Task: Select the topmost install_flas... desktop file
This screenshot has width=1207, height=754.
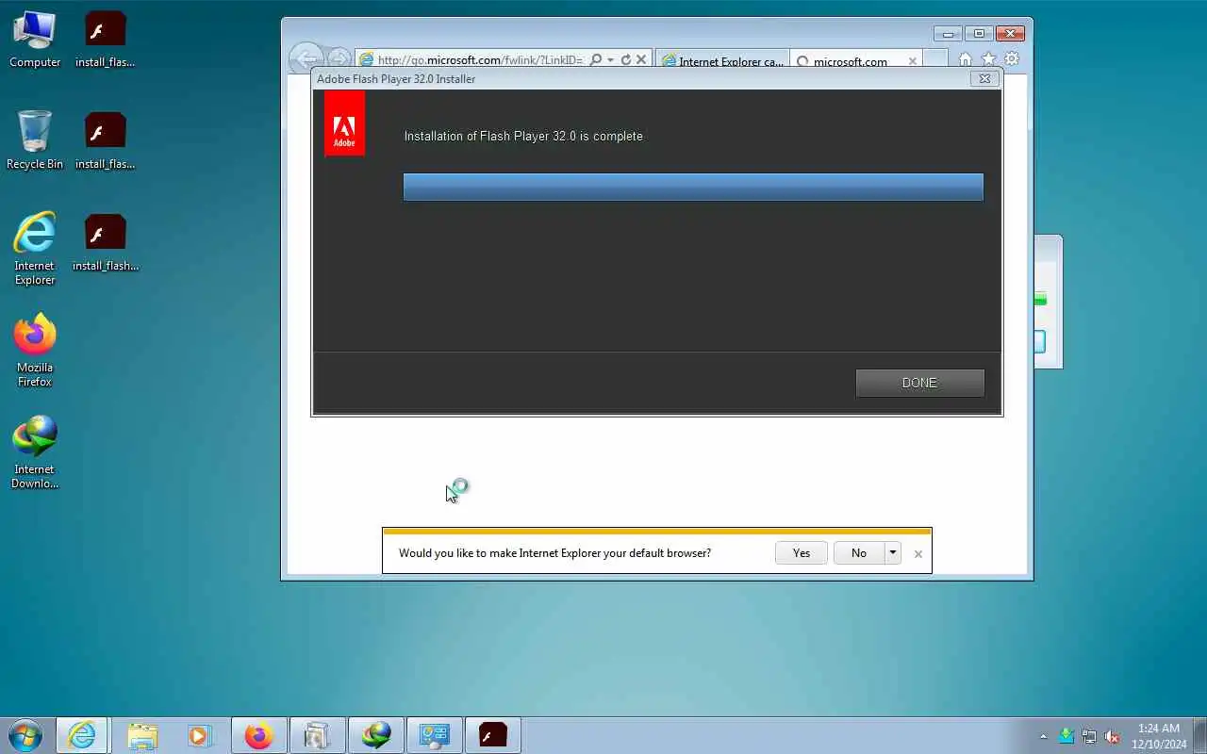Action: 105,40
